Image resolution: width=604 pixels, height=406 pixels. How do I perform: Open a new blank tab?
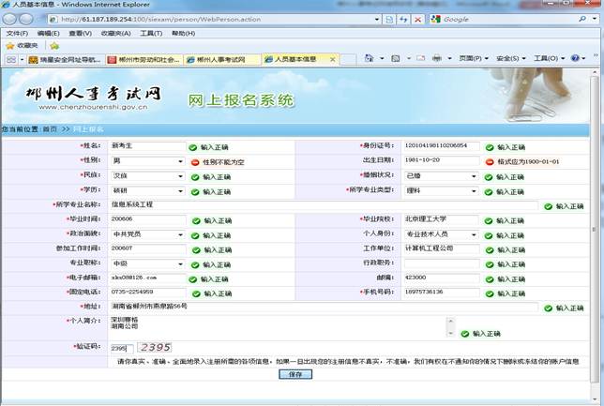tap(348, 59)
